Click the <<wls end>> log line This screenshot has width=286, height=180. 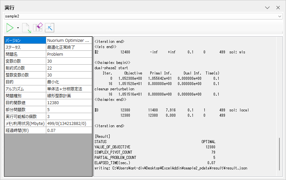[105, 47]
